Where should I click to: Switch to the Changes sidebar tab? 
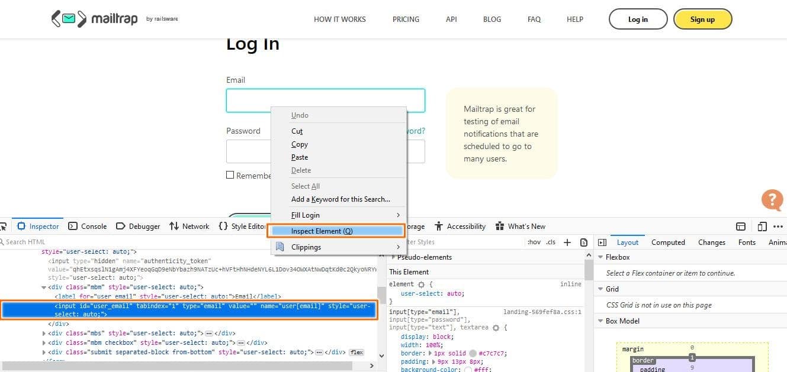[x=712, y=242]
